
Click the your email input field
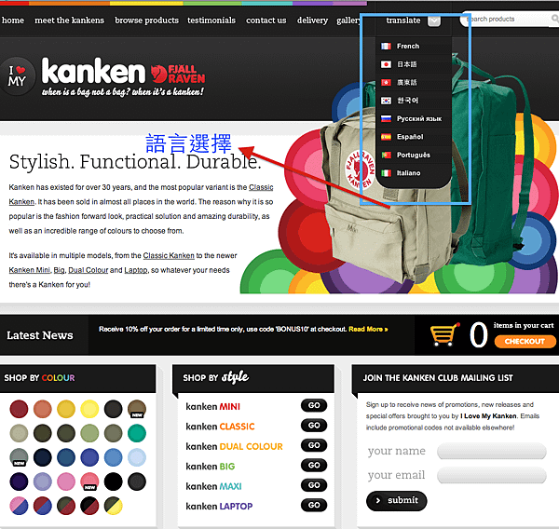click(492, 475)
